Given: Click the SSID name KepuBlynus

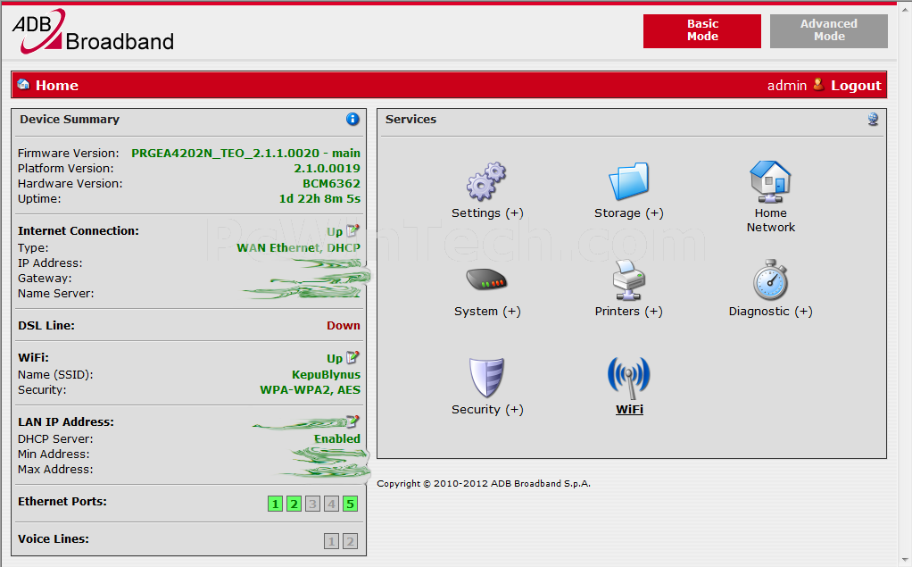Looking at the screenshot, I should coord(327,374).
